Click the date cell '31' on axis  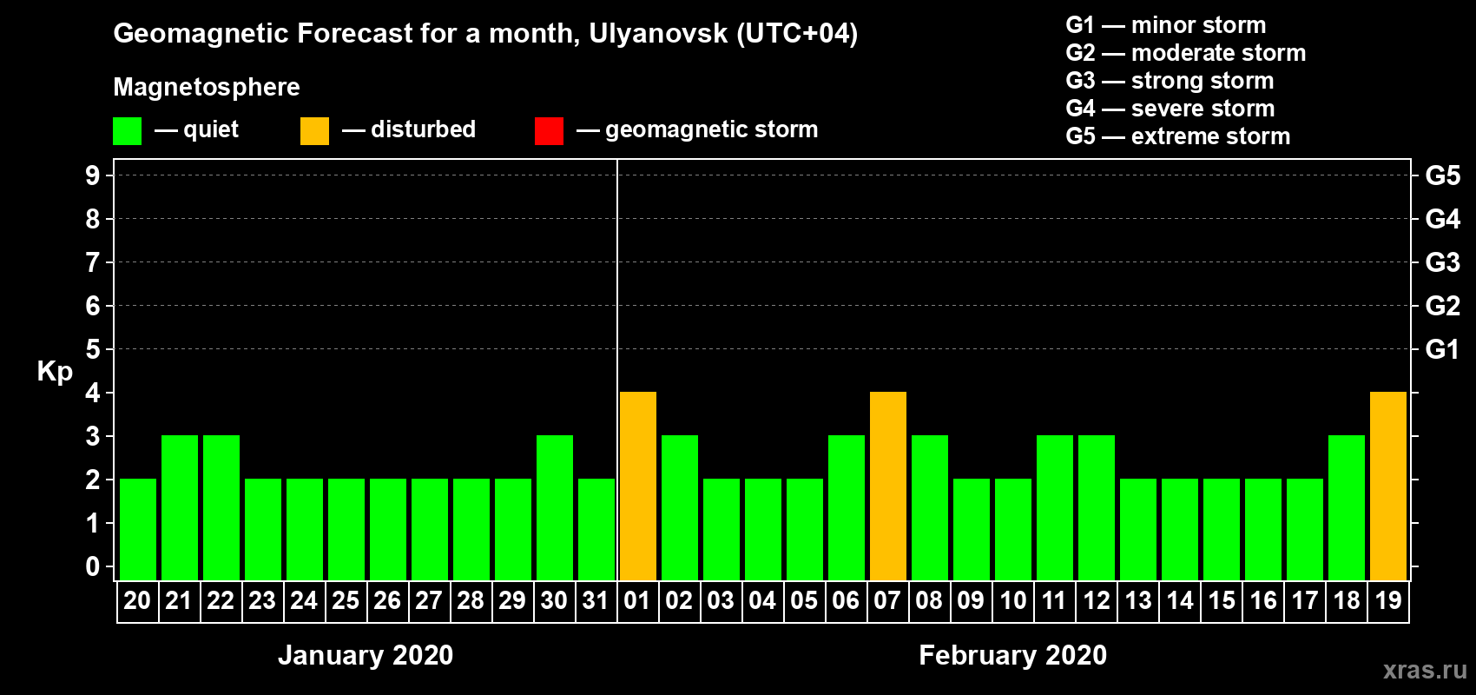596,601
